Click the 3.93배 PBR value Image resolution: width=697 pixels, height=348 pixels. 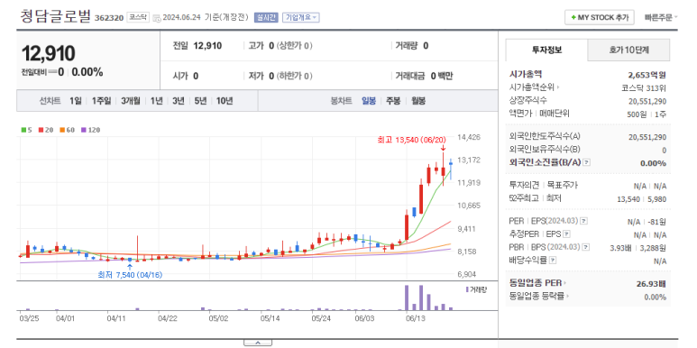pos(620,248)
